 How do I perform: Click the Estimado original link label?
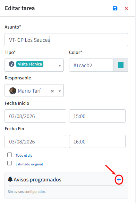(29, 164)
